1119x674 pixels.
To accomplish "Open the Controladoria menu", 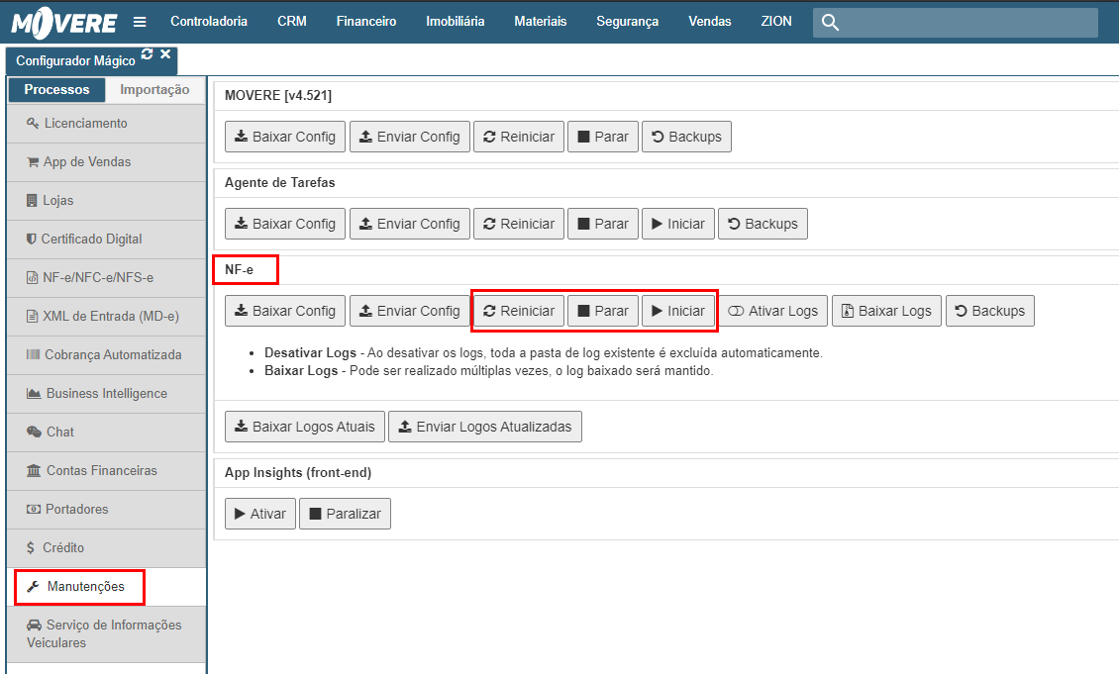I will (209, 22).
